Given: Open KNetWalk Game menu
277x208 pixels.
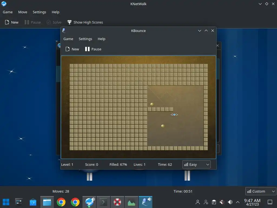Looking at the screenshot, I should pyautogui.click(x=8, y=12).
